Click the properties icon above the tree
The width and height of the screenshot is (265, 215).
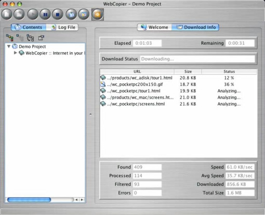click(41, 38)
